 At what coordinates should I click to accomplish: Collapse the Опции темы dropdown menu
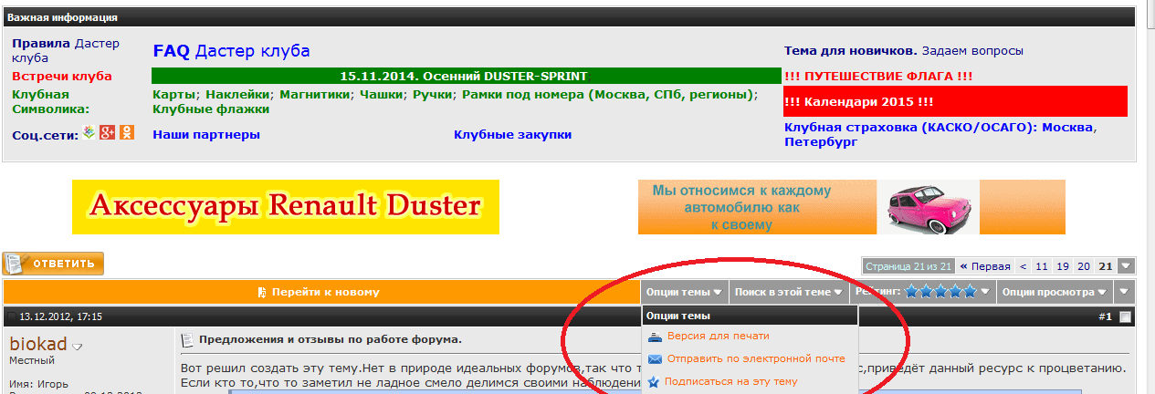point(684,292)
